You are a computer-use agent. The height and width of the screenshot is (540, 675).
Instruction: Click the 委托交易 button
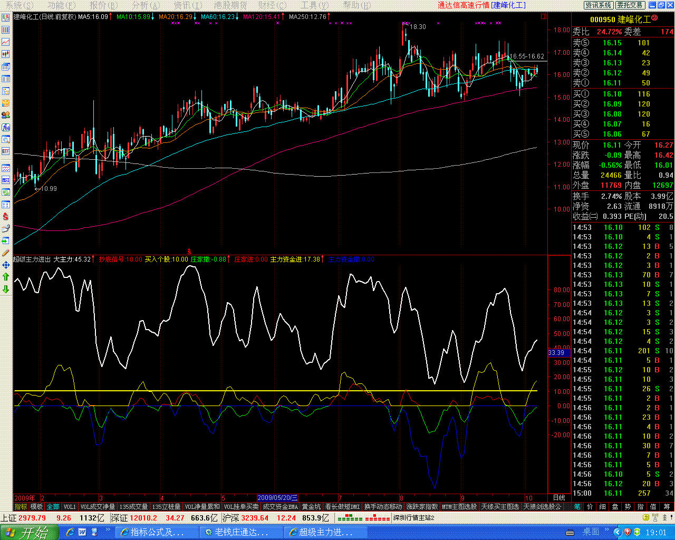point(630,5)
